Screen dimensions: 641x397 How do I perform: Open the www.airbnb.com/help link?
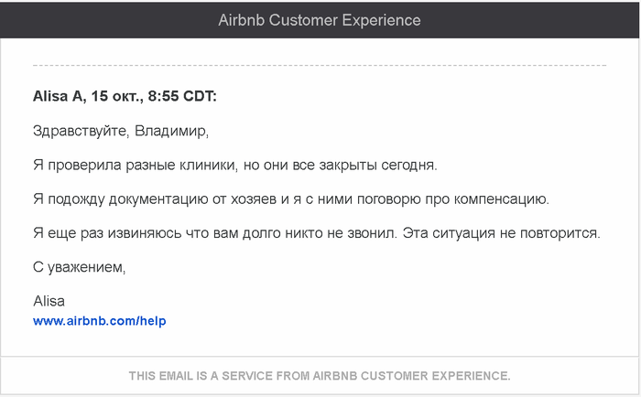pos(99,321)
